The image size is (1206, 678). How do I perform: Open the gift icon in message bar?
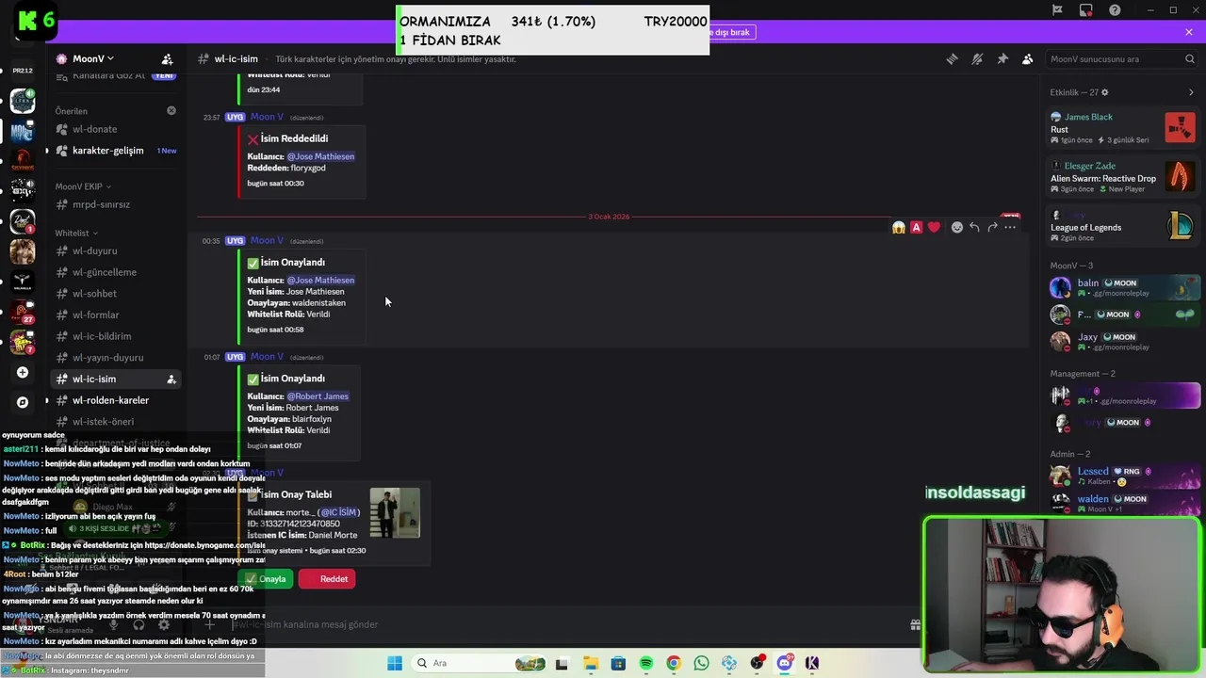[x=915, y=624]
